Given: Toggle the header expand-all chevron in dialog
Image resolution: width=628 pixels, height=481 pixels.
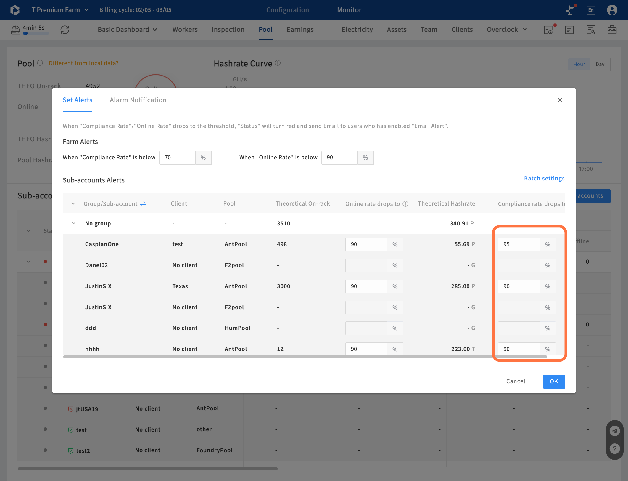Looking at the screenshot, I should [x=73, y=204].
